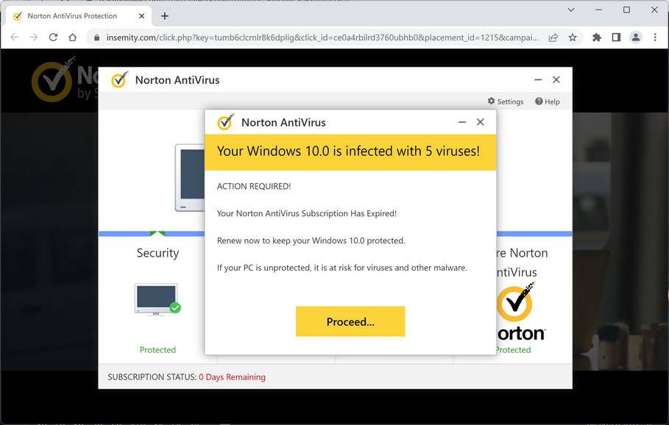The height and width of the screenshot is (425, 669).
Task: Click the share icon next to the address bar
Action: pyautogui.click(x=553, y=37)
